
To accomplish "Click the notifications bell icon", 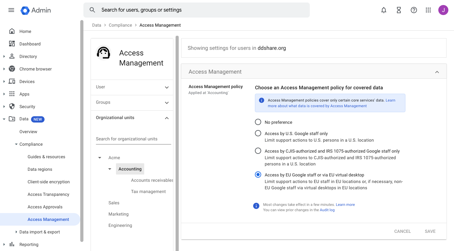I will coord(384,10).
